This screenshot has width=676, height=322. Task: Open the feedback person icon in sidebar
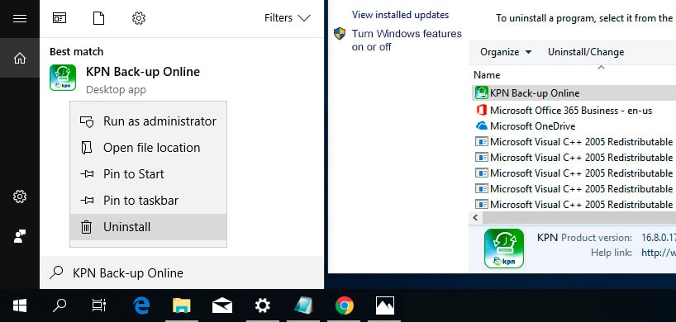[x=20, y=236]
